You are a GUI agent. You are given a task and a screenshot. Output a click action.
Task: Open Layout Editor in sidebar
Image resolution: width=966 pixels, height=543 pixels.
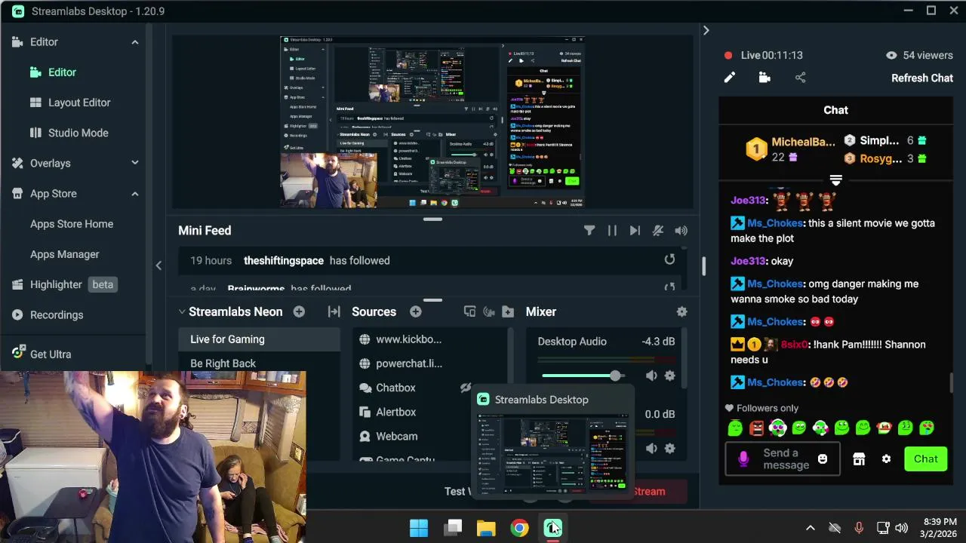(79, 103)
